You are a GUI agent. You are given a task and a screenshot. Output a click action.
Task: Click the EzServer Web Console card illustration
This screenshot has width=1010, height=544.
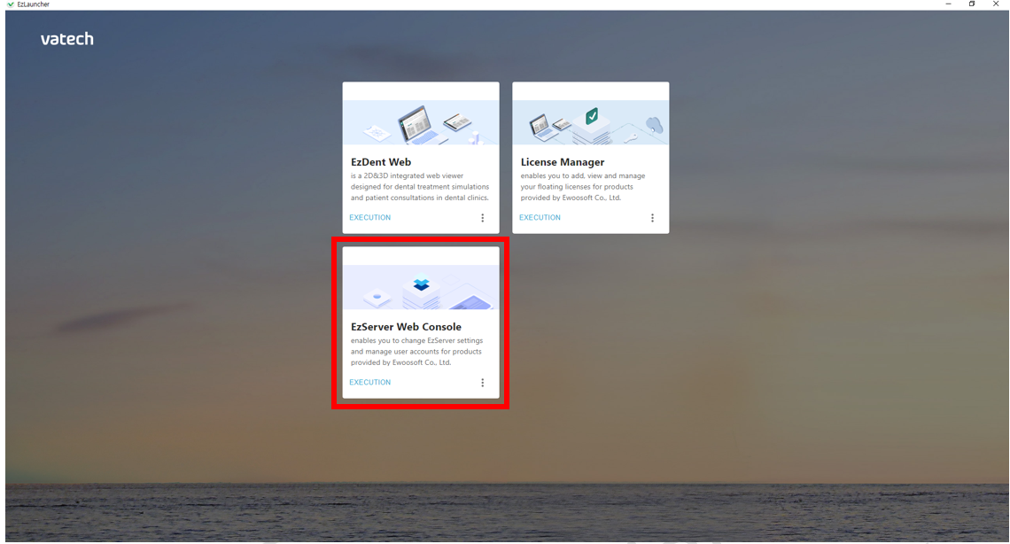click(x=421, y=287)
